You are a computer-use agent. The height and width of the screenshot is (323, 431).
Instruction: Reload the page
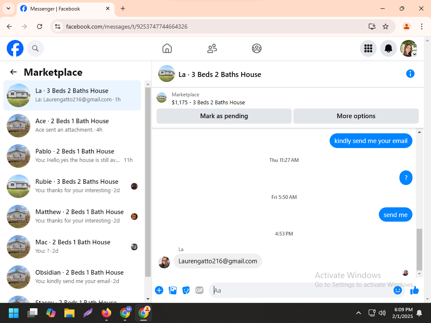click(x=40, y=26)
